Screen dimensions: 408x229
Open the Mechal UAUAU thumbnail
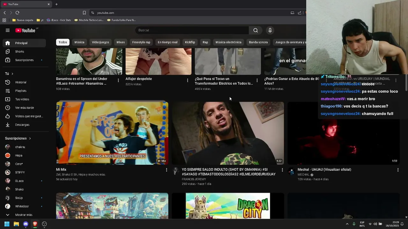point(344,142)
